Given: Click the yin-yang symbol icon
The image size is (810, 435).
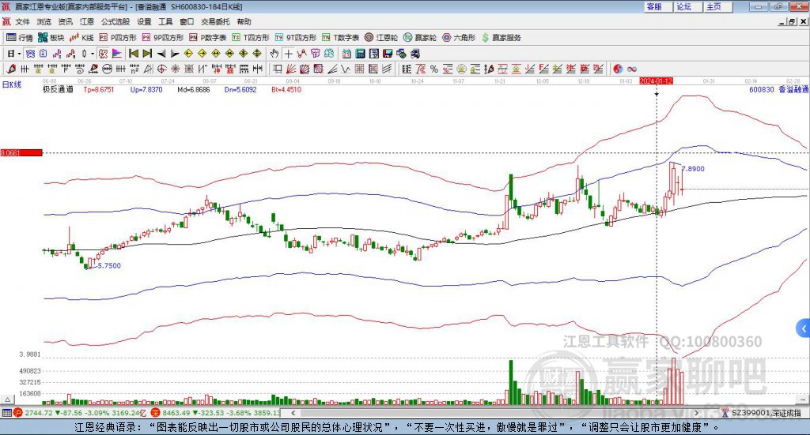Looking at the screenshot, I should (618, 69).
